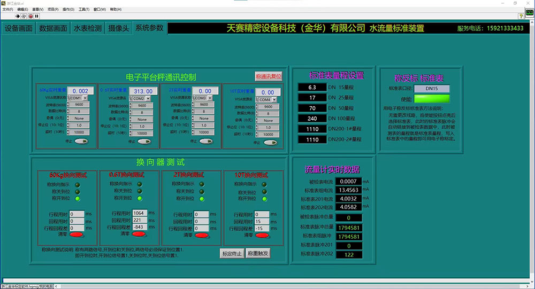The width and height of the screenshot is (535, 289).
Task: Switch to the 水表检测 tab
Action: tap(87, 28)
